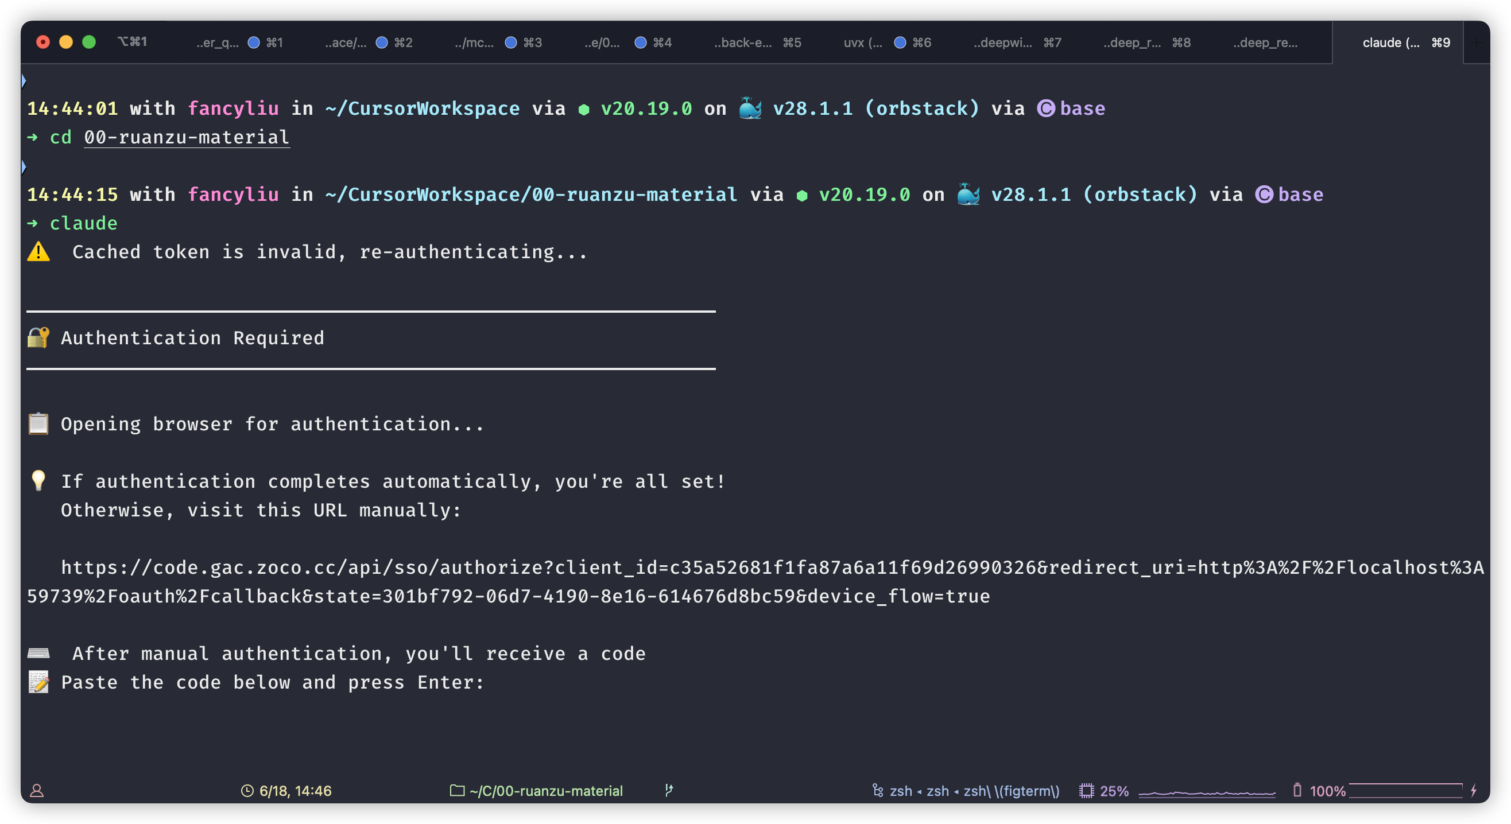Switch to the uvx tab
This screenshot has height=824, width=1511.
coord(862,42)
